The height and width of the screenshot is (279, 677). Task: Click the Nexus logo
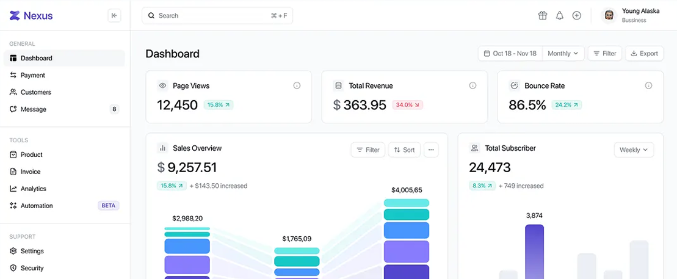[x=31, y=16]
